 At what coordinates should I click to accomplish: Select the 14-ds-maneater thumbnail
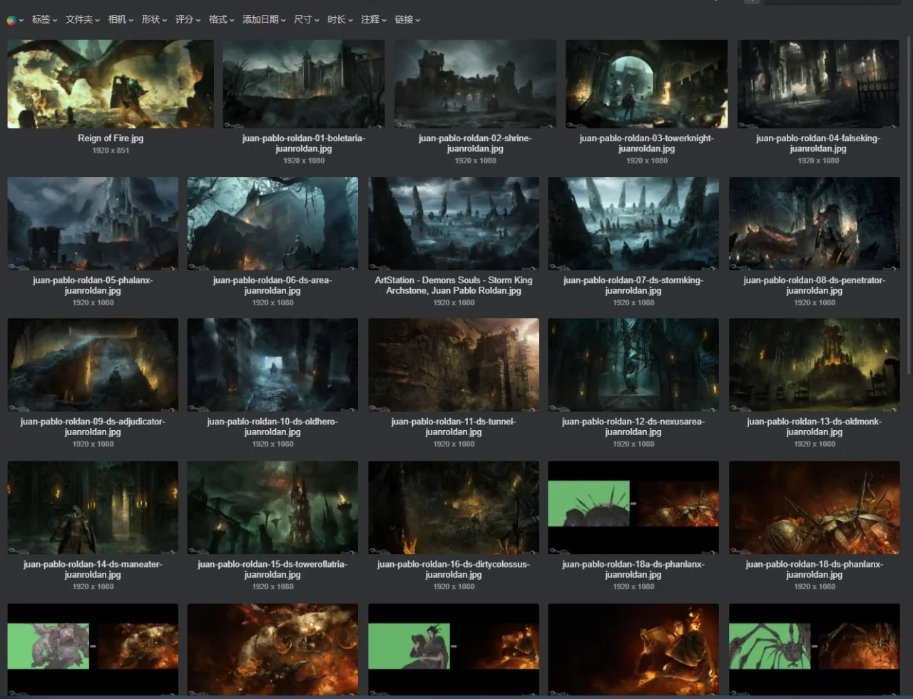(93, 507)
